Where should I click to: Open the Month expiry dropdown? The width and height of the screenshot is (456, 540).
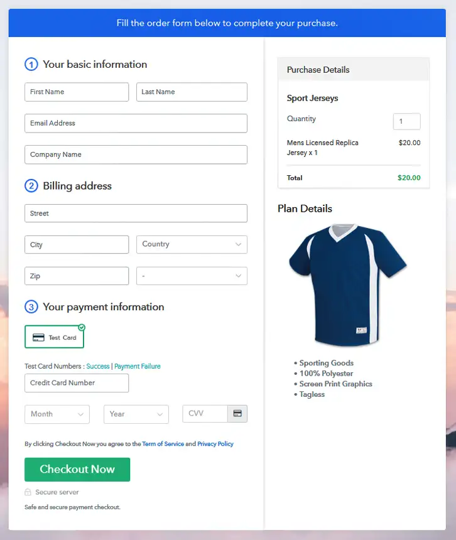57,414
